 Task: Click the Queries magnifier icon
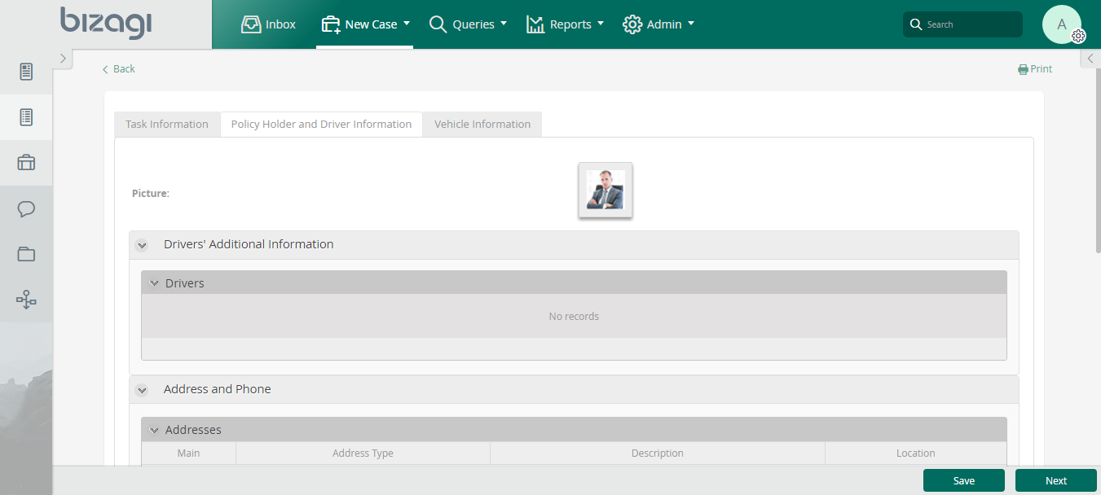(x=438, y=24)
